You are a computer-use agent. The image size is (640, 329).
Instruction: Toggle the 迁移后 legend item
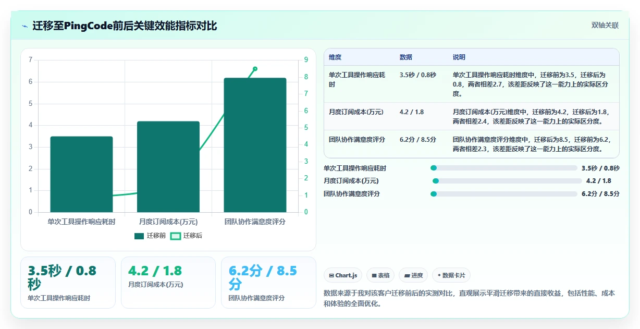(187, 236)
